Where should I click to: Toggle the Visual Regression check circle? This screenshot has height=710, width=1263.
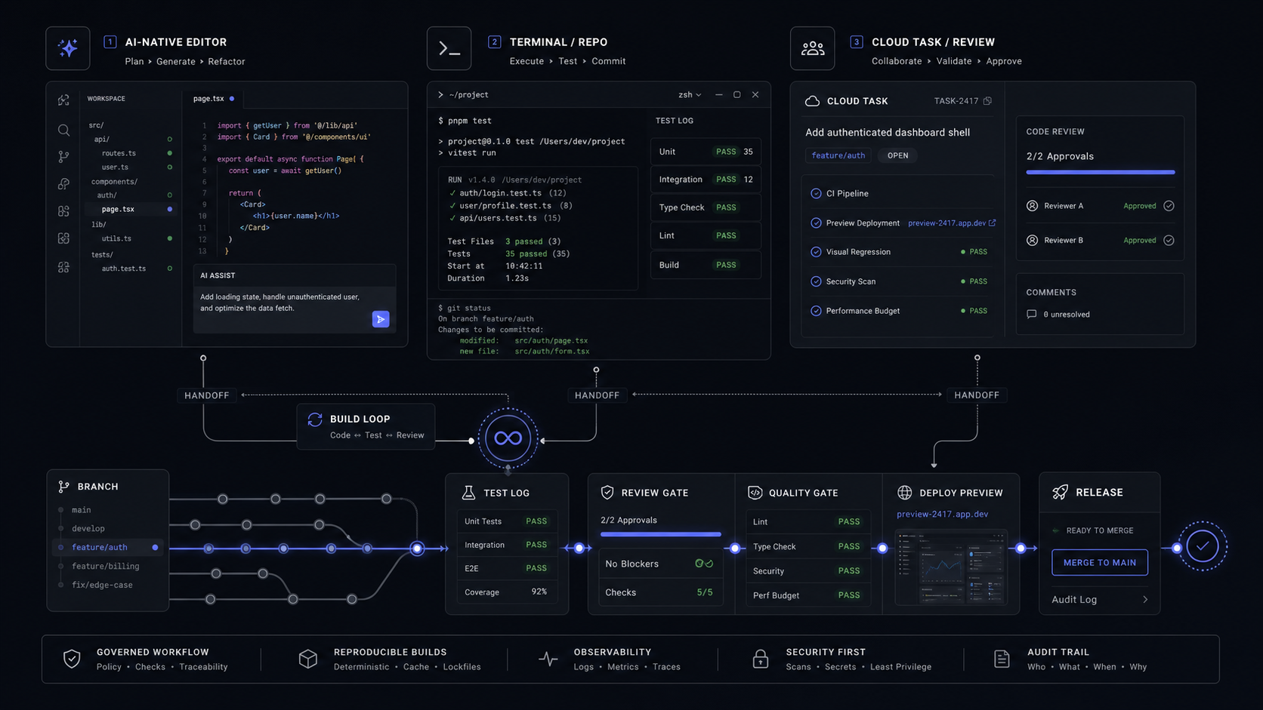point(816,252)
